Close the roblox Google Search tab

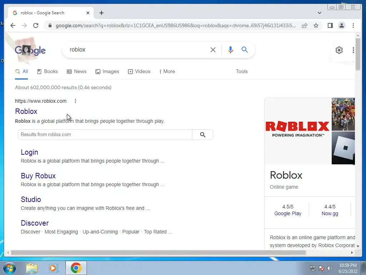point(88,13)
